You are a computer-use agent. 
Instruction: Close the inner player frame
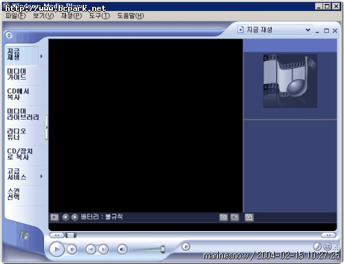(335, 31)
